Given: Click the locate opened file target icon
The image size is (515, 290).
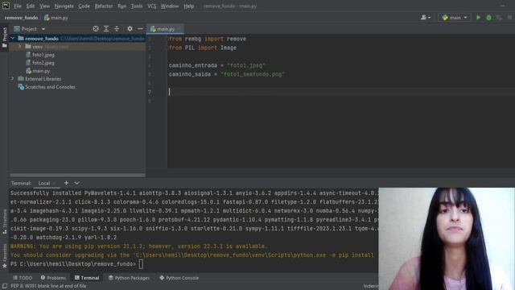Looking at the screenshot, I should tap(96, 29).
